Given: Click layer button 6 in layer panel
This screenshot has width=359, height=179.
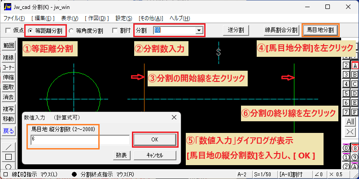Looking at the screenshot, I should pos(346,102).
